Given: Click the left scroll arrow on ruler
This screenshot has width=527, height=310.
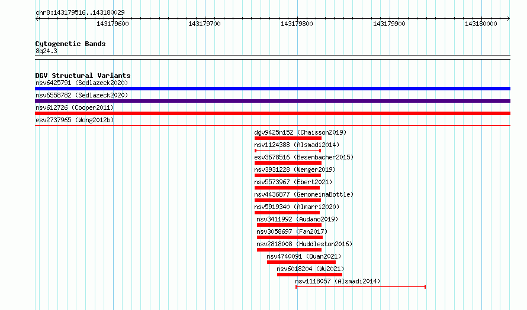Looking at the screenshot, I should point(37,18).
